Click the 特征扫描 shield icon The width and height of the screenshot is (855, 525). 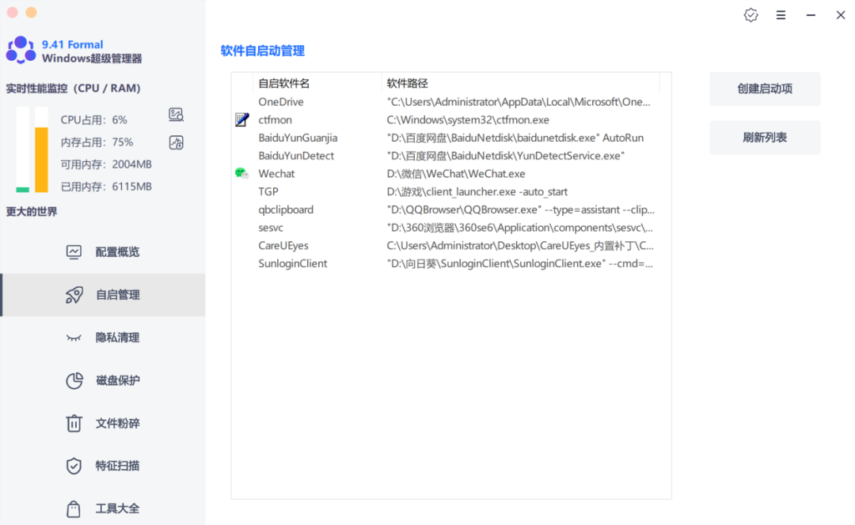[x=74, y=466]
